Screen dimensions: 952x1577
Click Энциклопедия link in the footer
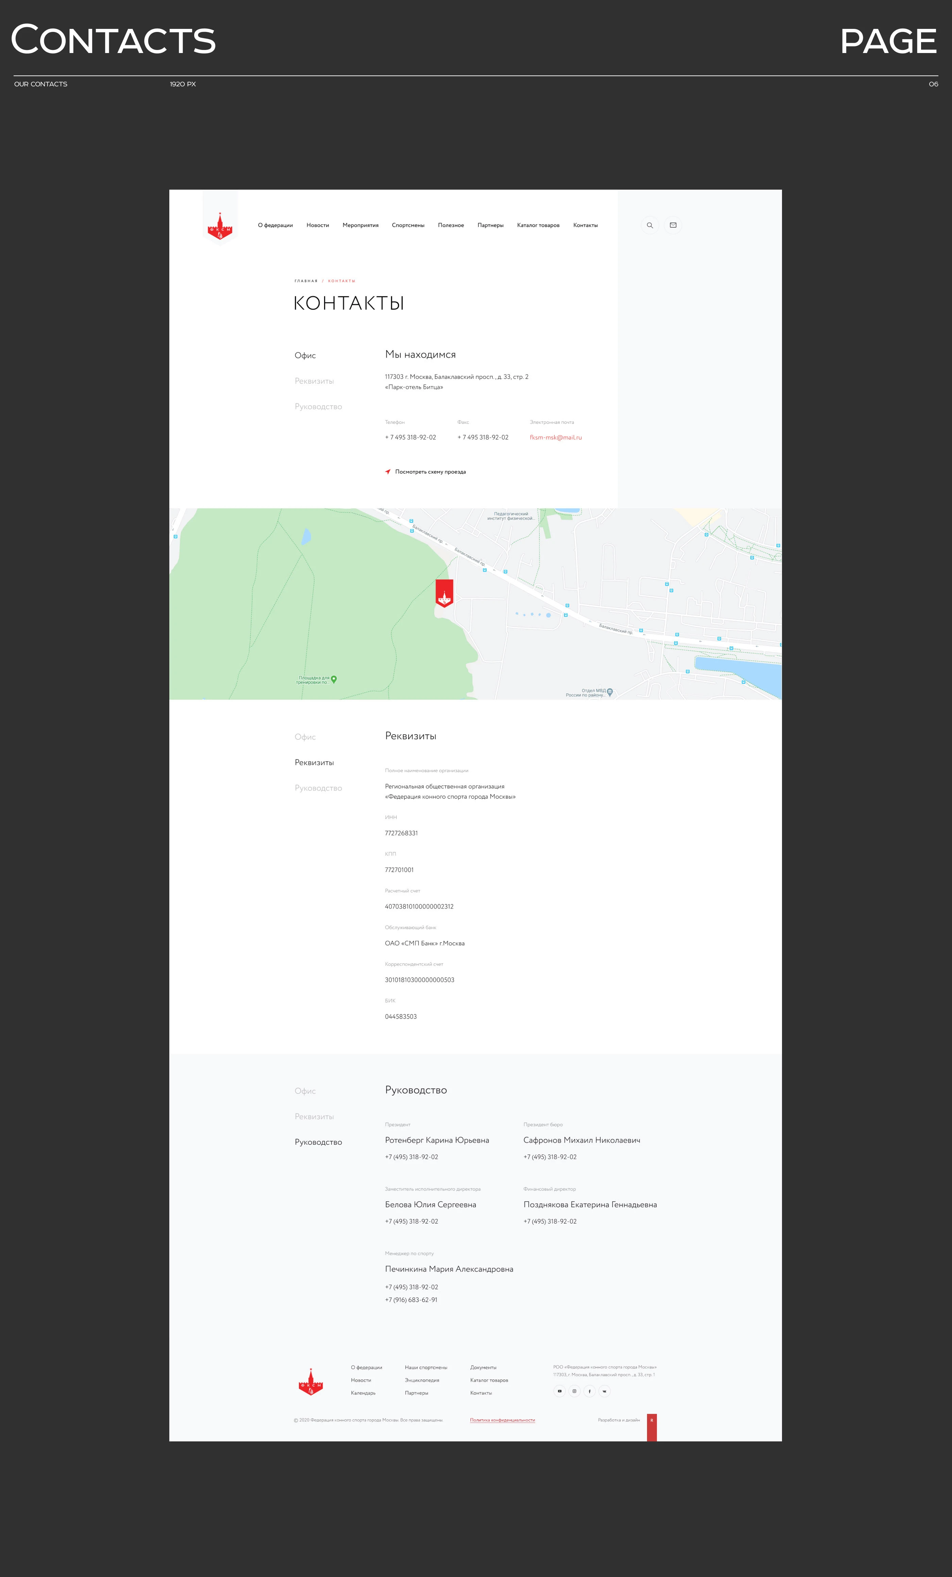(x=422, y=1381)
